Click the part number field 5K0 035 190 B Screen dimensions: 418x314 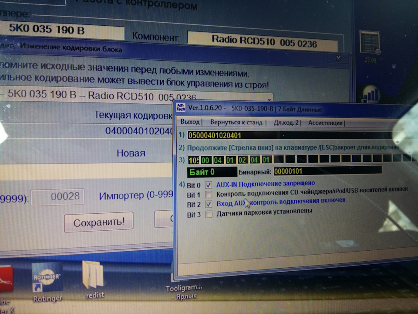coord(62,30)
